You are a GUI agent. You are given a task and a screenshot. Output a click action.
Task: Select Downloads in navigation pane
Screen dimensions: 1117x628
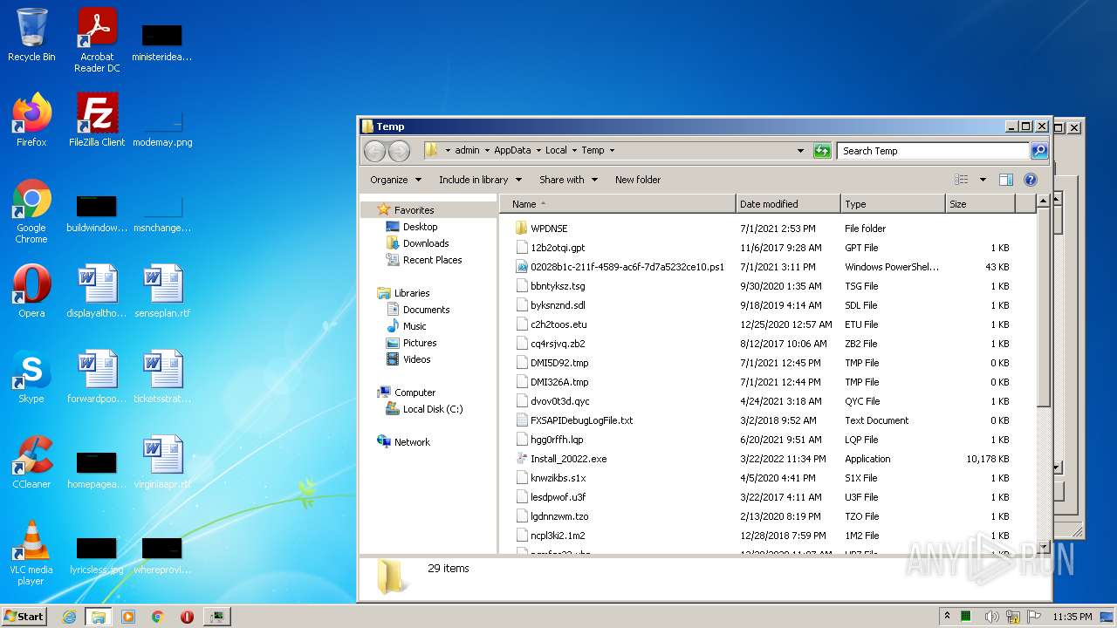426,243
